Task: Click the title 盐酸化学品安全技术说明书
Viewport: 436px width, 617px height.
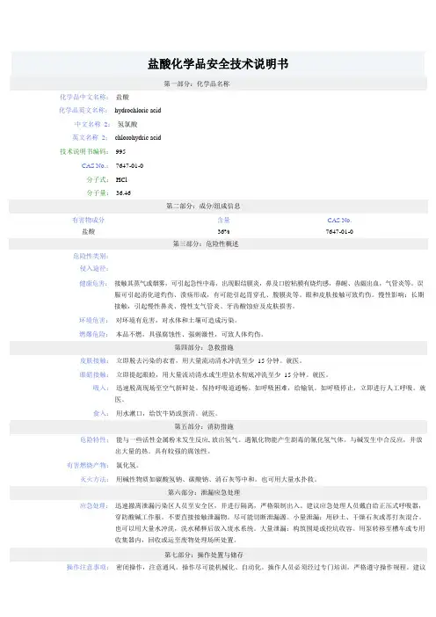Action: pyautogui.click(x=218, y=64)
